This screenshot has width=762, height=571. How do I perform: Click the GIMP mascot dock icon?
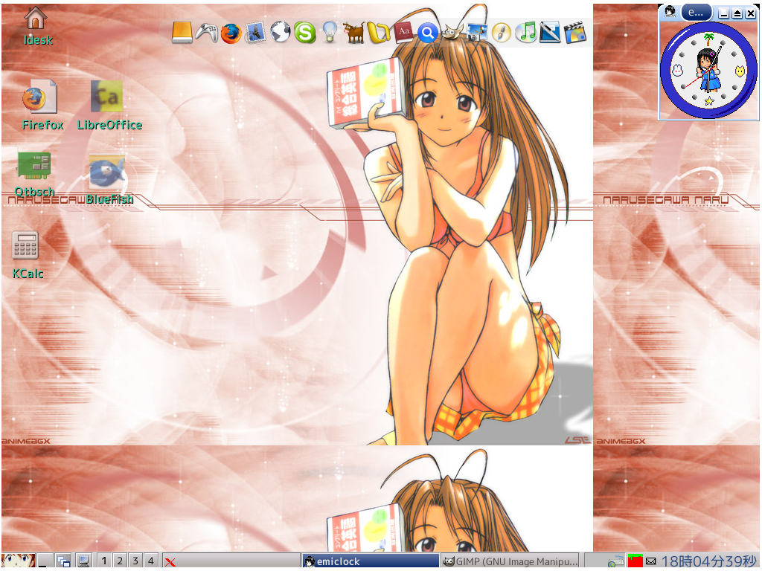pyautogui.click(x=450, y=32)
